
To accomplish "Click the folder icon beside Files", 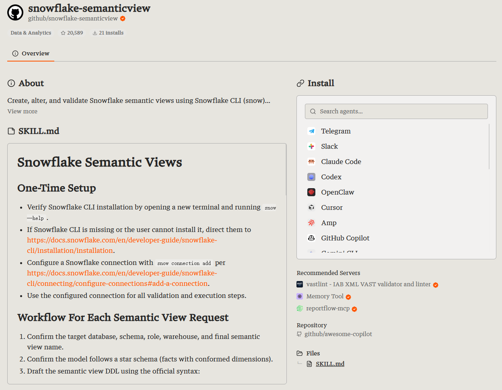I will point(300,353).
